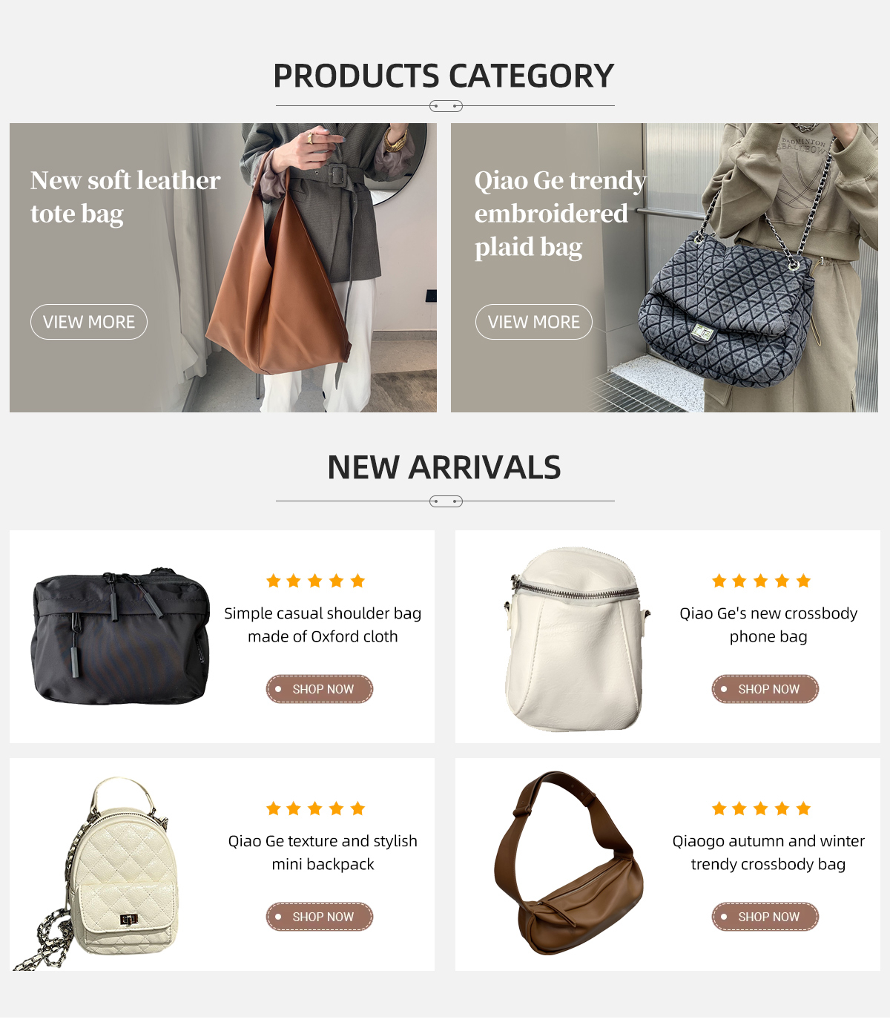Open the brown crossbody bag image
The width and height of the screenshot is (890, 1025).
(x=569, y=863)
